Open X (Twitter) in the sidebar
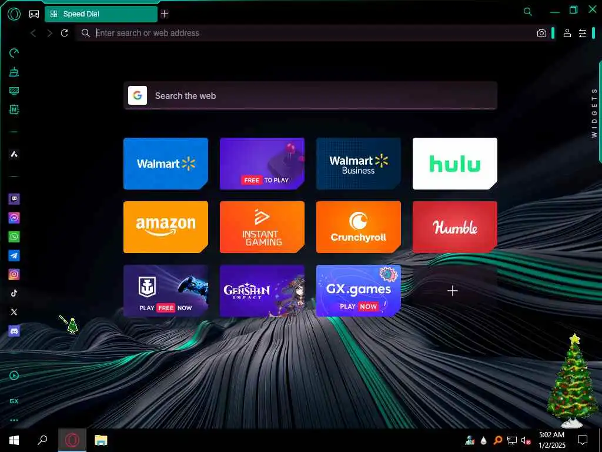This screenshot has width=602, height=452. click(x=14, y=312)
